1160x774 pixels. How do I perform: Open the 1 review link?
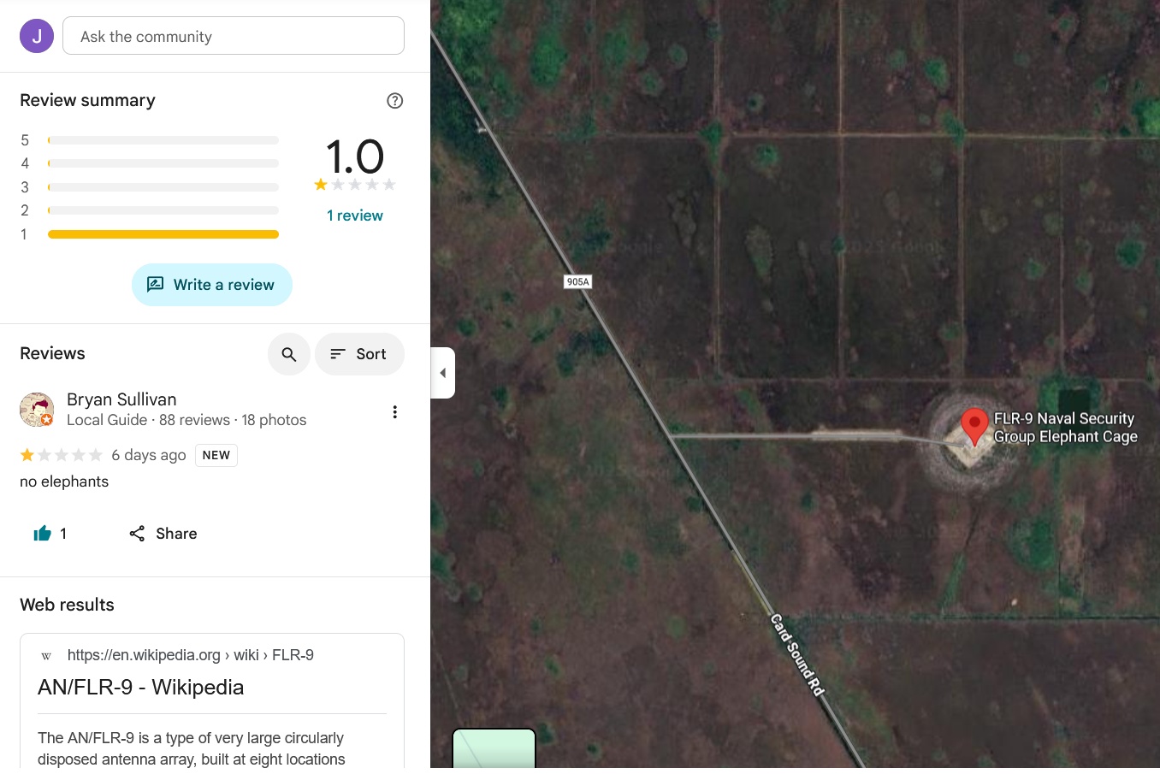[x=355, y=216]
